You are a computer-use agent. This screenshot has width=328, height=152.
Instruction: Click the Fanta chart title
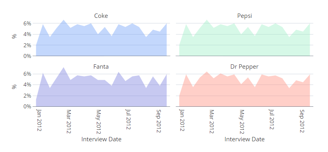point(101,67)
